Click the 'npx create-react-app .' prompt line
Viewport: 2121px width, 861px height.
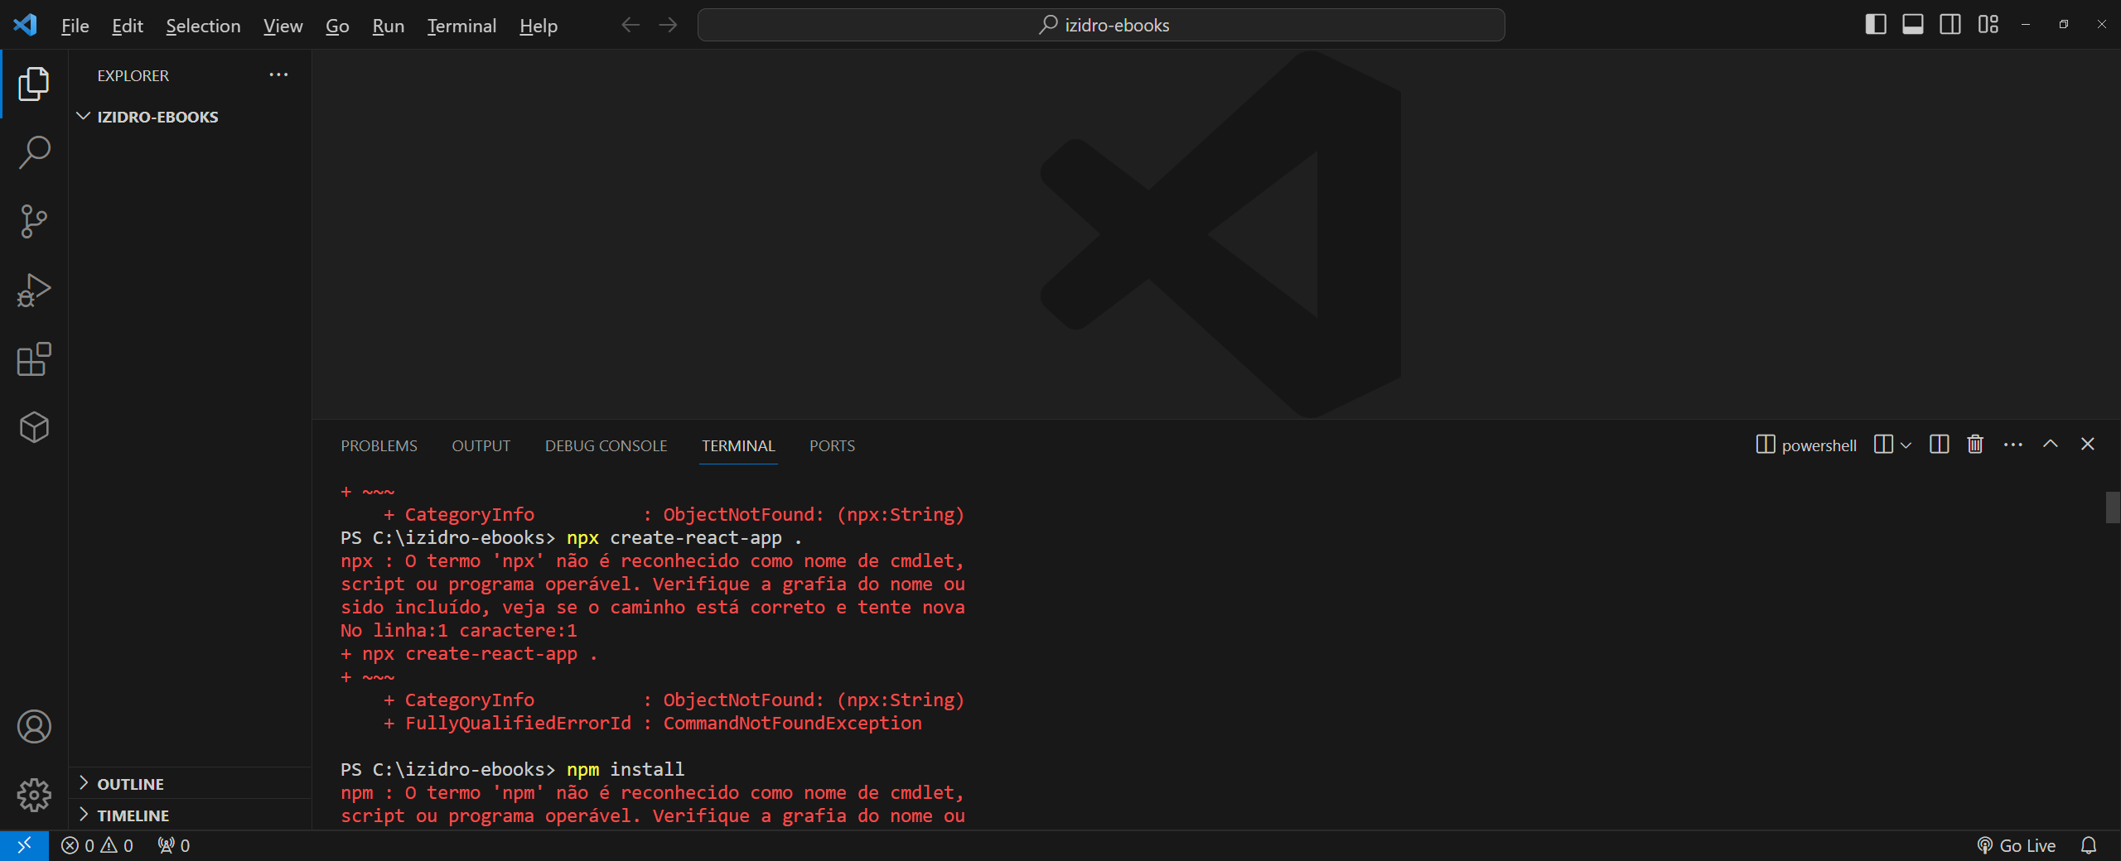[571, 537]
